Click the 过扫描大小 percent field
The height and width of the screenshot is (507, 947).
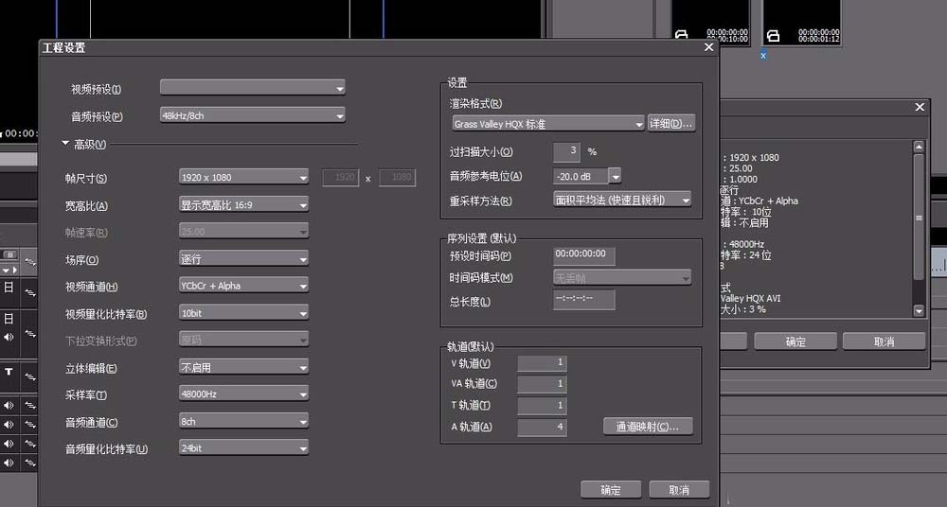click(x=566, y=151)
